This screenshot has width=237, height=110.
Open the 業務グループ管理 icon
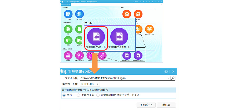149,29
